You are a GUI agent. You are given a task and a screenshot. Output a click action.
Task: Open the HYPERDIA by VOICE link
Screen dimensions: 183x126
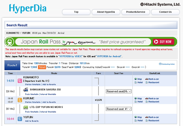tap(71, 56)
